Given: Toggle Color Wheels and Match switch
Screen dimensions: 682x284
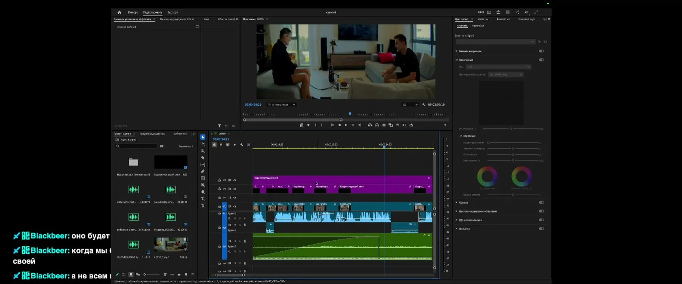Looking at the screenshot, I should 541,211.
